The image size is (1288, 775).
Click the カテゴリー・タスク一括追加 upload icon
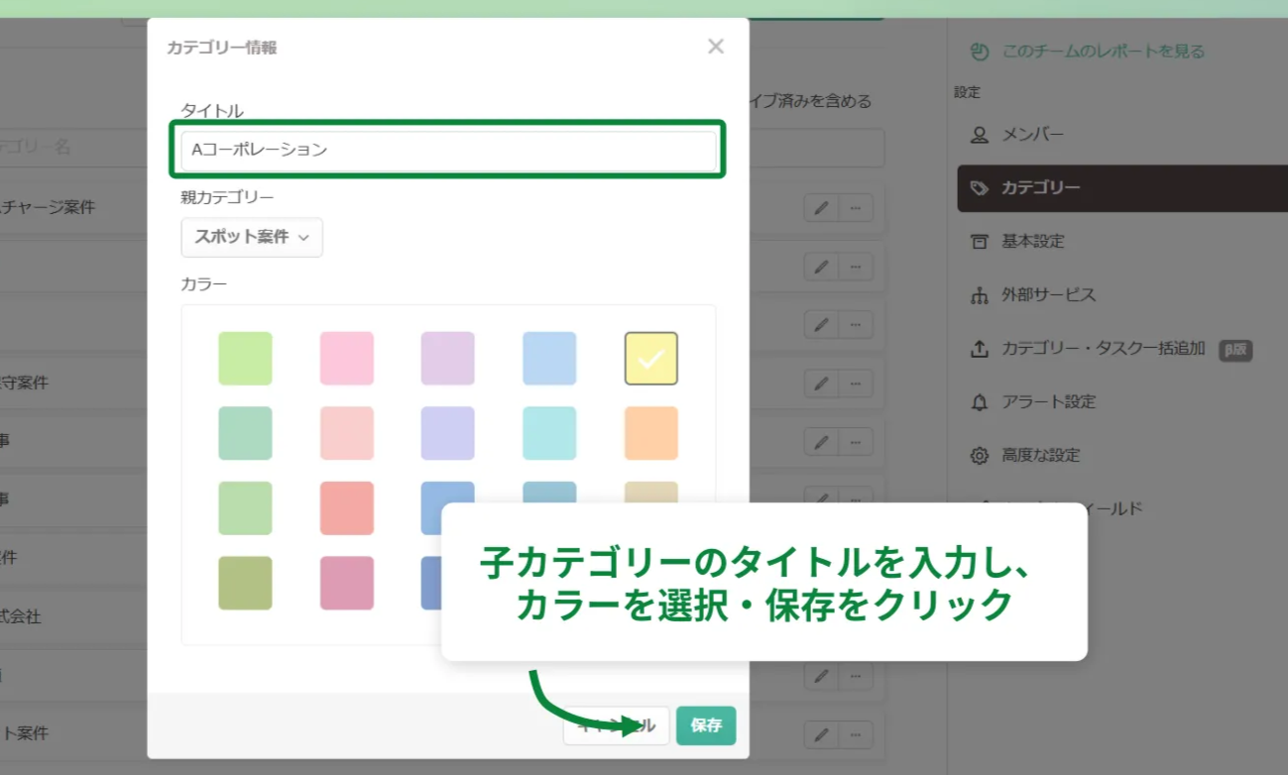coord(980,349)
